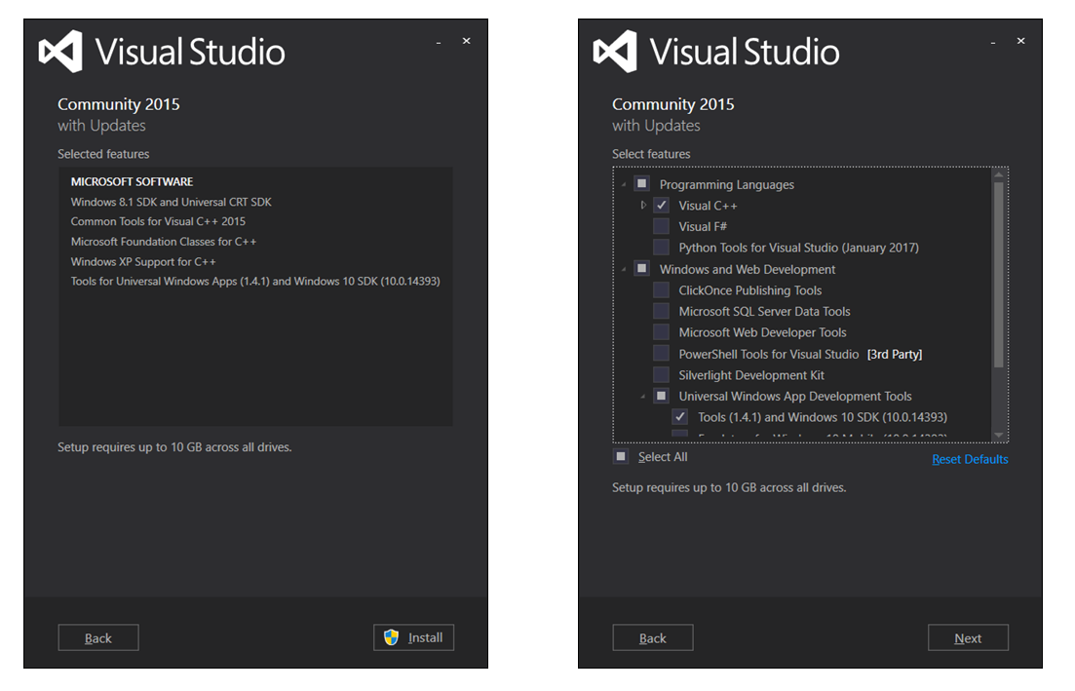Select Microsoft Foundation Classes for C++ entry

164,242
